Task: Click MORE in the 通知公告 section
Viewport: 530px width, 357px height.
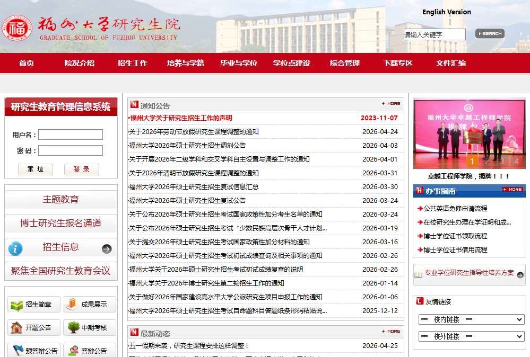Action: (391, 104)
